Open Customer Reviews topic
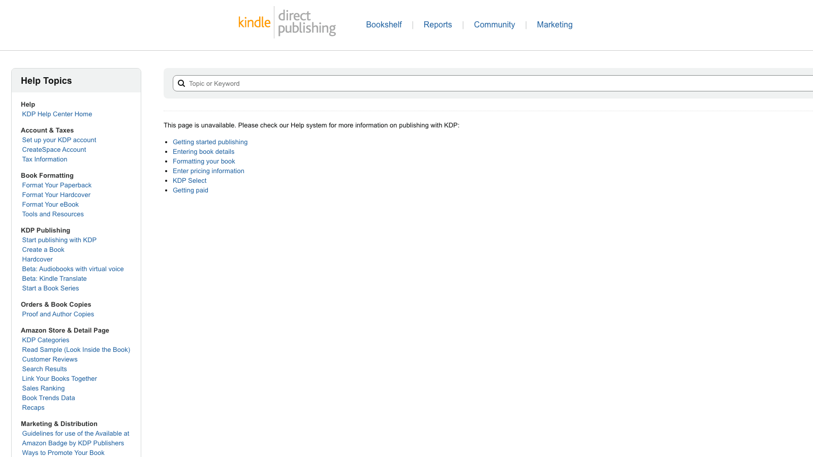This screenshot has height=457, width=813. click(x=50, y=360)
